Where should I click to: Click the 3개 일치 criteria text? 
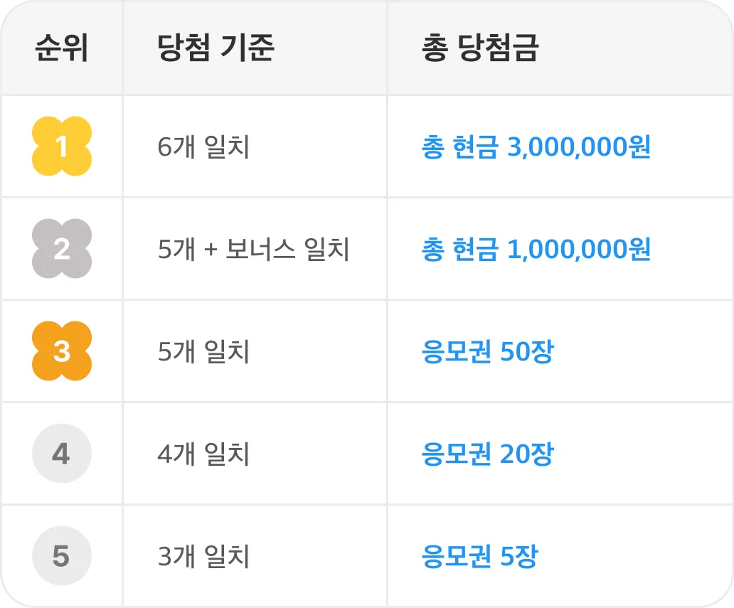tap(203, 556)
